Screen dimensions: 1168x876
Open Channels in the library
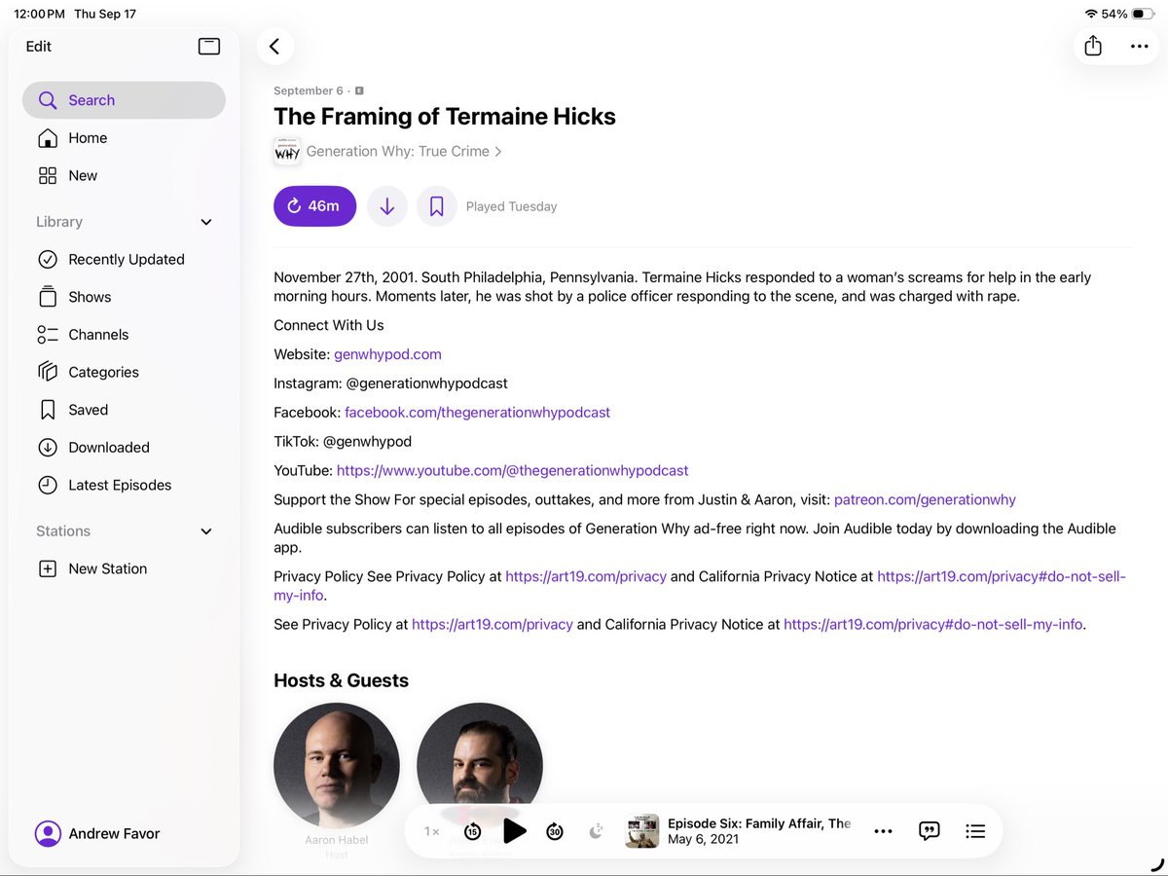coord(124,335)
